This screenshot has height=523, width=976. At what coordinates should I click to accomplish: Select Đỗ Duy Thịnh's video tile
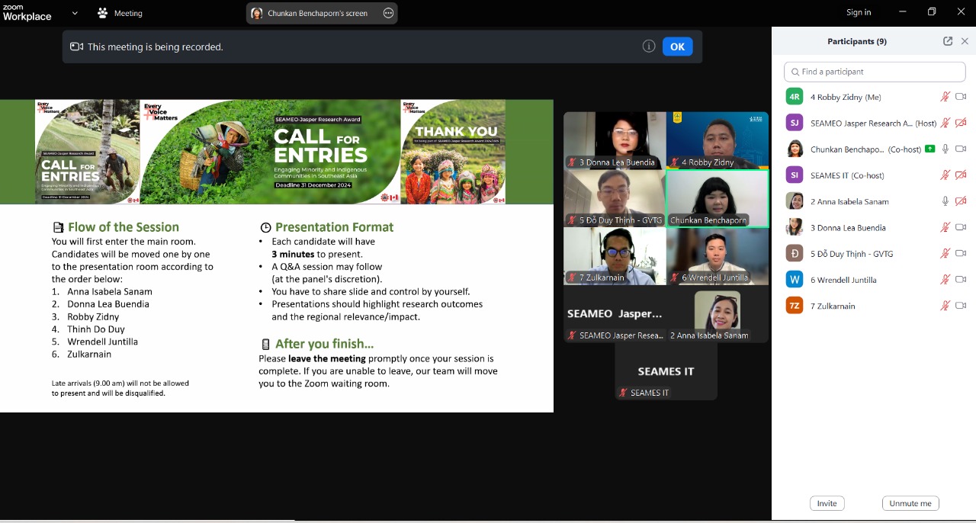(x=615, y=198)
